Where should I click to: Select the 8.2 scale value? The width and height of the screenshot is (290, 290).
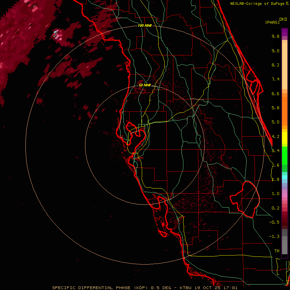tap(275, 65)
